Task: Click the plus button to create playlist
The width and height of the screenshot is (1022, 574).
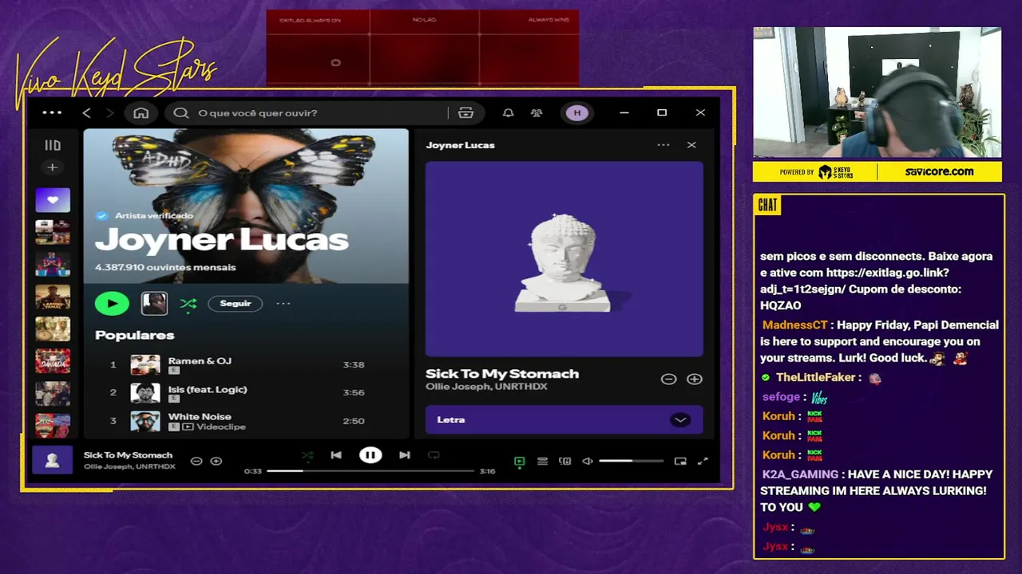Action: [x=53, y=167]
